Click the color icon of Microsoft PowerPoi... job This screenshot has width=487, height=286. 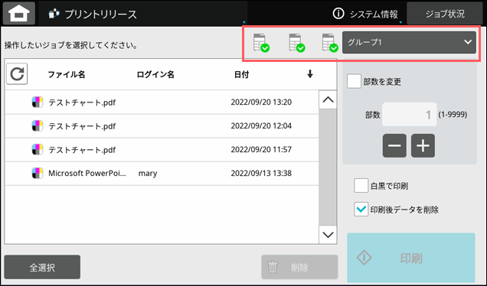pyautogui.click(x=38, y=173)
